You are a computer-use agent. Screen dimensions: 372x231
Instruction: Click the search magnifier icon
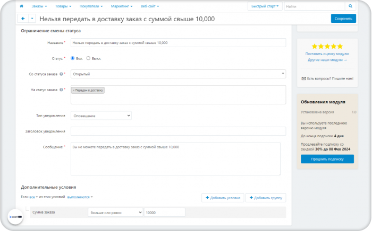350,6
